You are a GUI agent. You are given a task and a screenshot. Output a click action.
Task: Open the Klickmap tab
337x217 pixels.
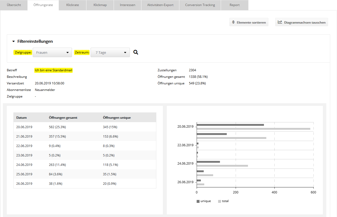100,5
